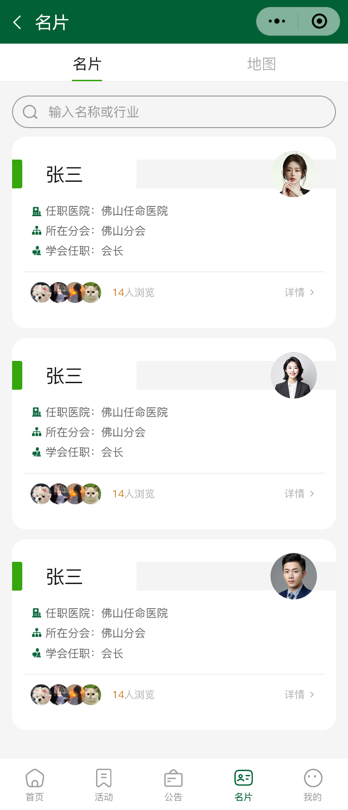Open the 我的 profile tab
Screen dimensions: 348x810
[x=313, y=784]
